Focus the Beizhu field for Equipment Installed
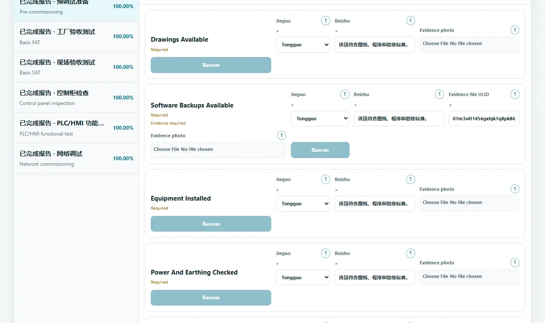Screen dimensions: 545x323 coord(375,204)
